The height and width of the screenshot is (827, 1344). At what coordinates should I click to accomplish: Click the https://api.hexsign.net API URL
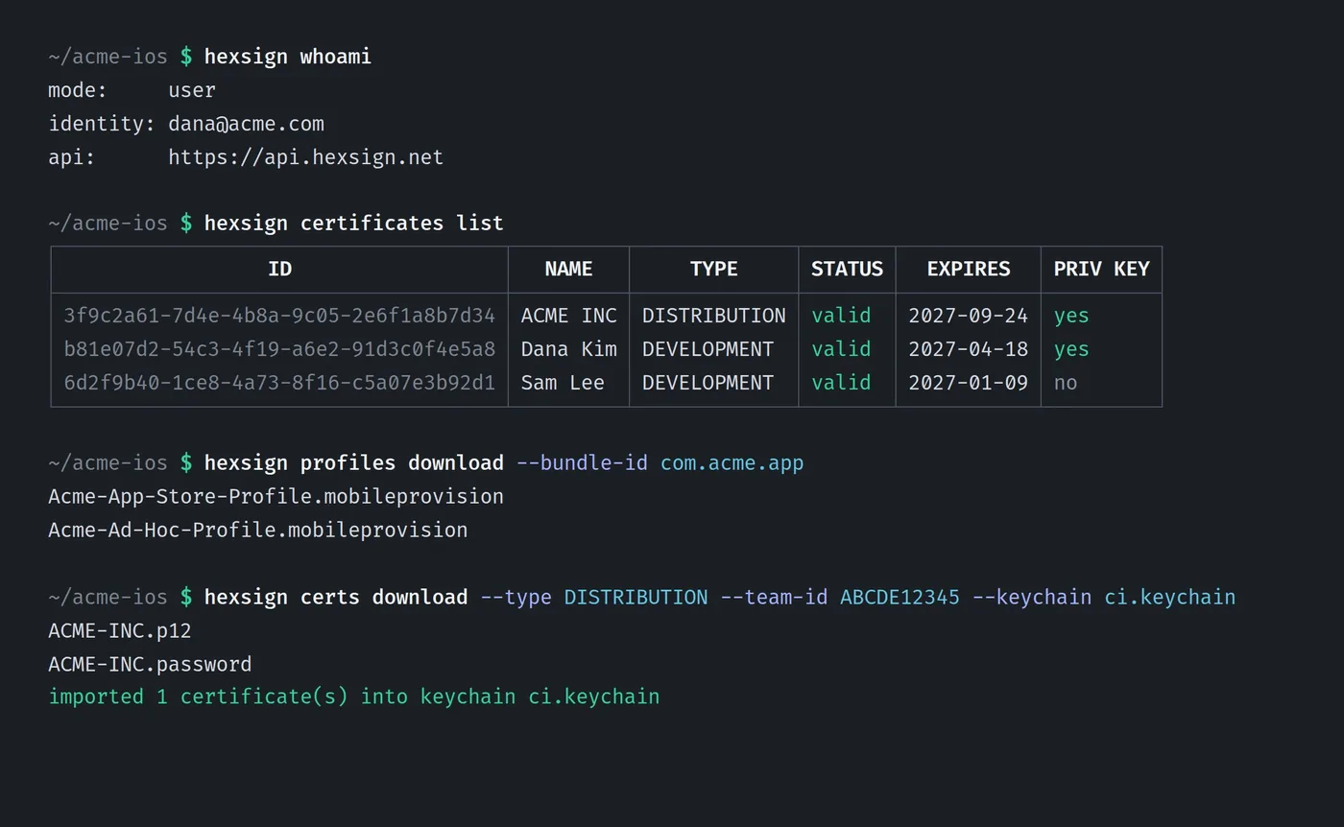pyautogui.click(x=306, y=157)
